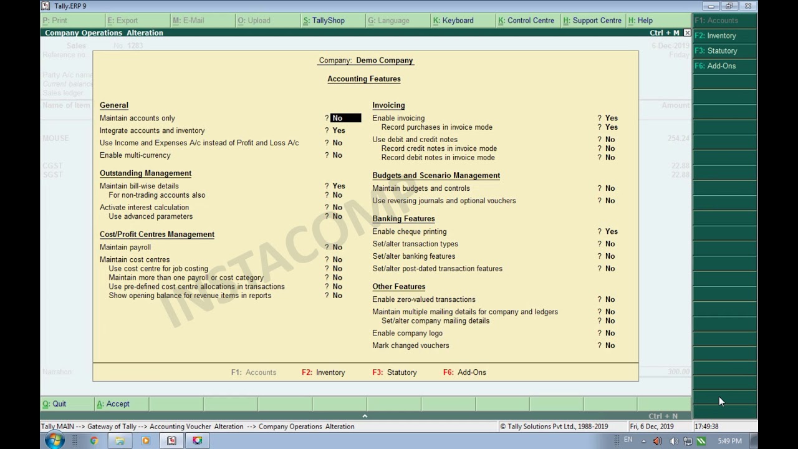This screenshot has height=449, width=798.
Task: Launch Google Chrome from the taskbar
Action: 94,441
